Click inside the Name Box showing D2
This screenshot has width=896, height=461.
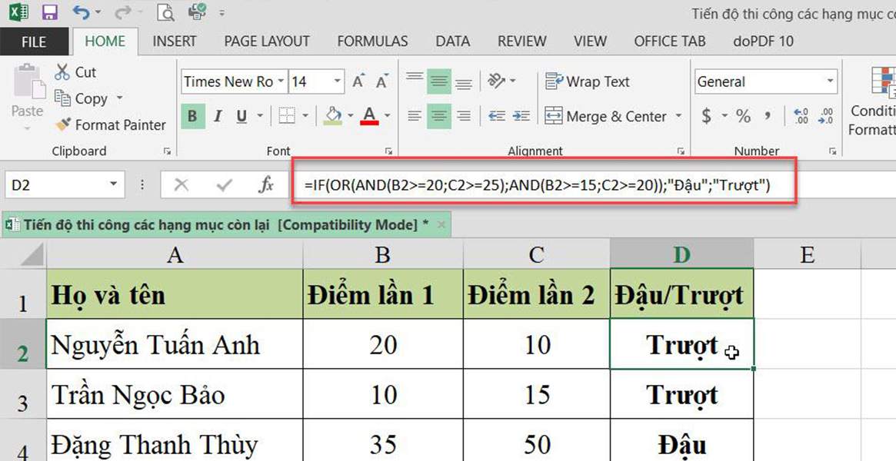(54, 184)
